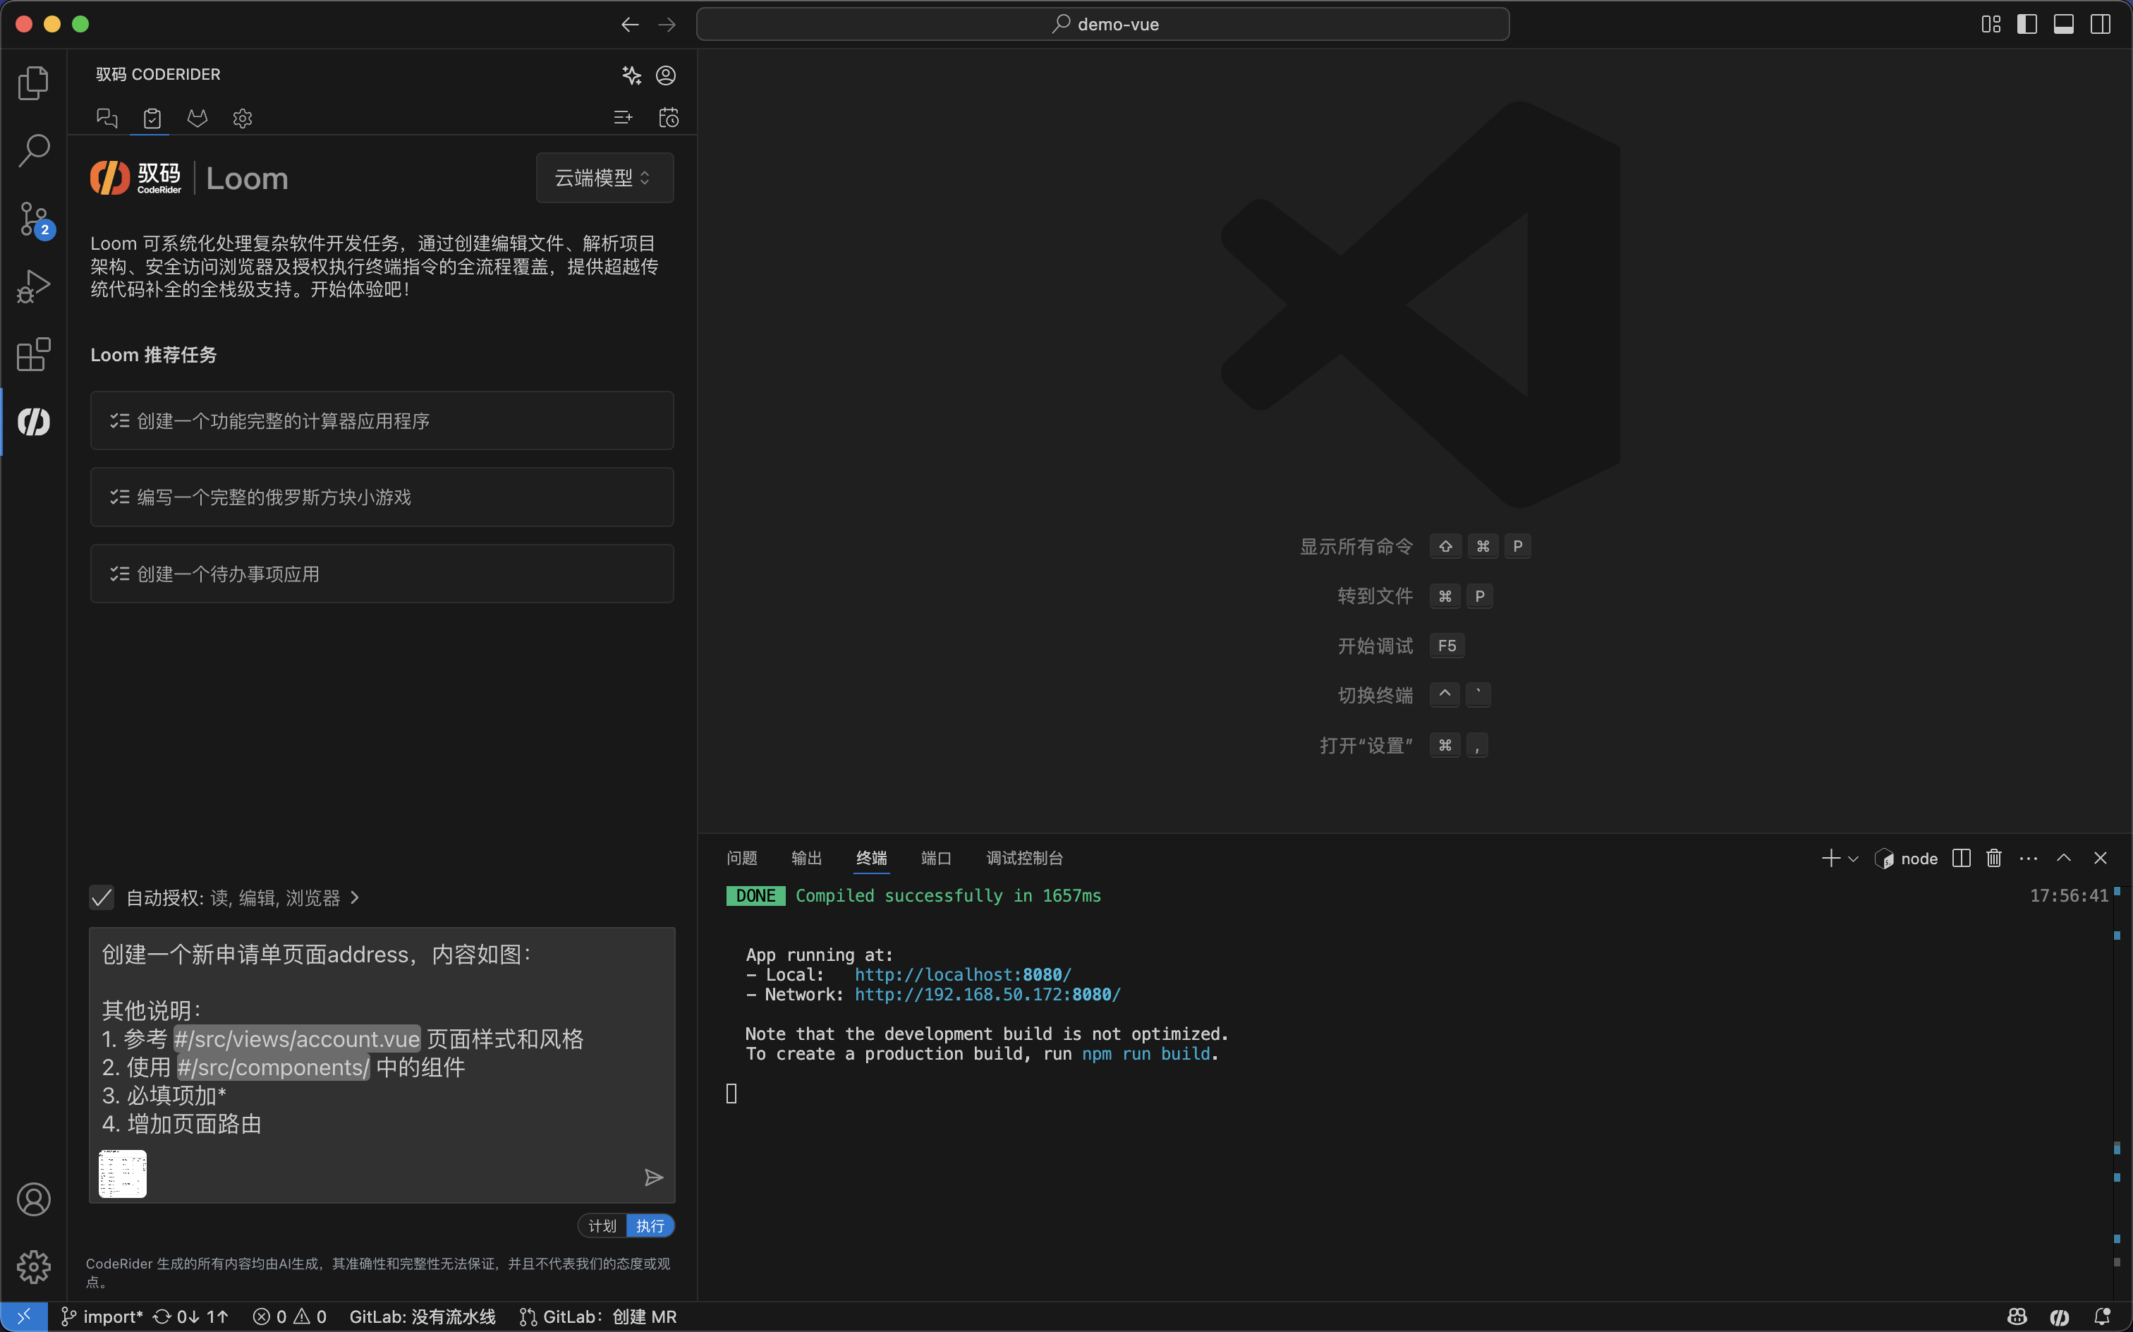Screen dimensions: 2133x1332
Task: Expand auto-authorize options chevron
Action: (x=355, y=897)
